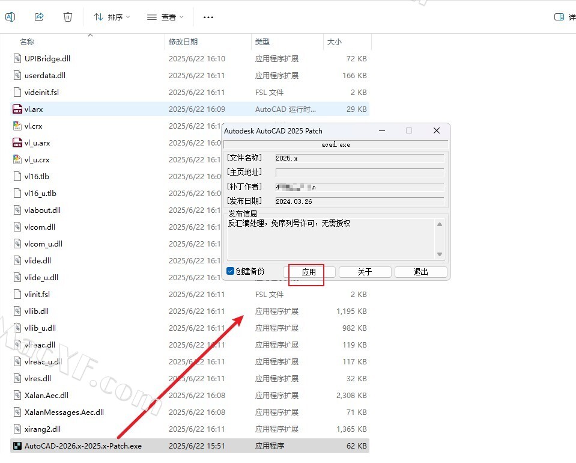
Task: Select the XalanMessages.Aec.dll file icon
Action: (17, 412)
